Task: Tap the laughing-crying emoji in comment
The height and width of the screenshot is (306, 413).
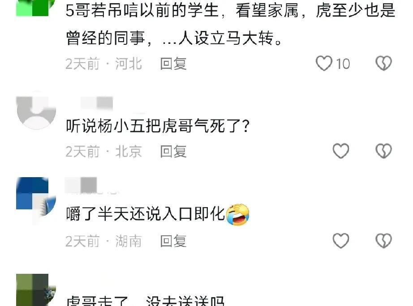Action: (x=238, y=214)
